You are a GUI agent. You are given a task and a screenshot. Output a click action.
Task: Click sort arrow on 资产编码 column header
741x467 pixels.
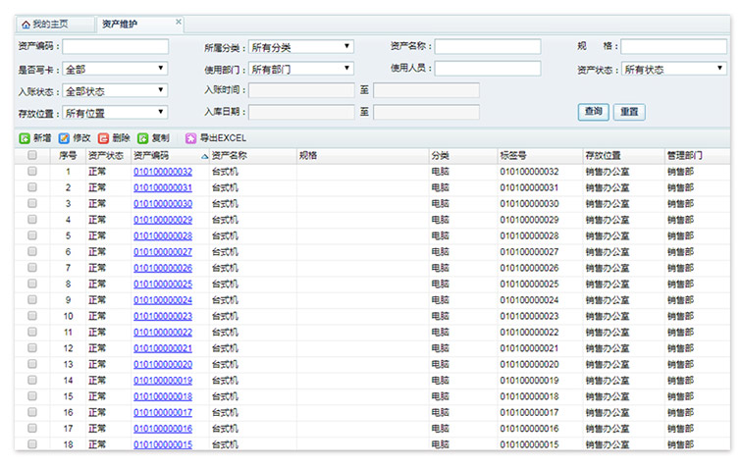pos(204,156)
